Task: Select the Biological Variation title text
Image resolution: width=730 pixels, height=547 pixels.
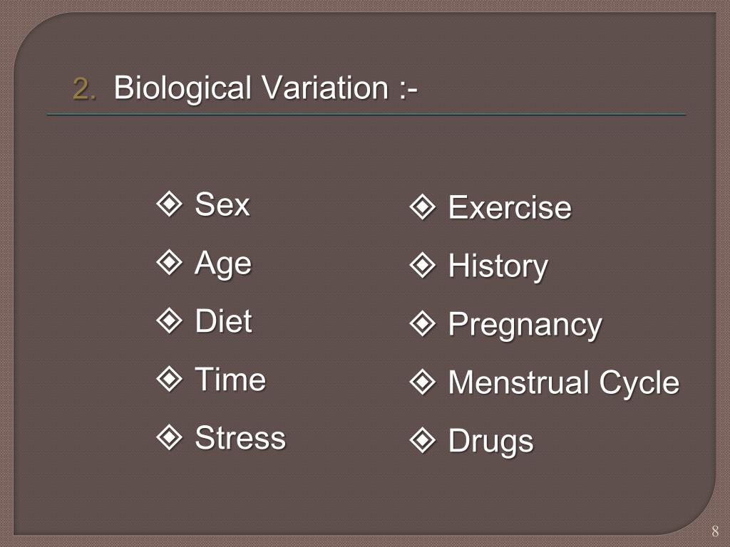Action: tap(265, 88)
